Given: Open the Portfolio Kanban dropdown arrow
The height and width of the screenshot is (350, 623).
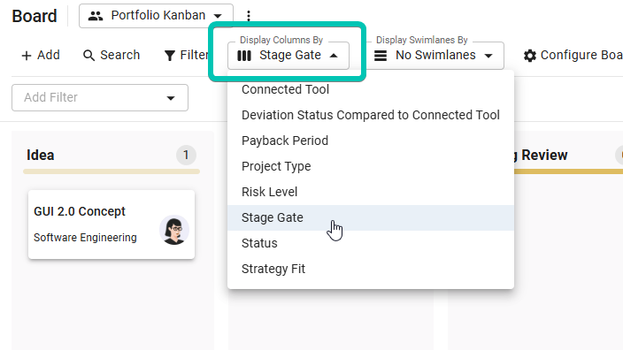Looking at the screenshot, I should click(218, 16).
